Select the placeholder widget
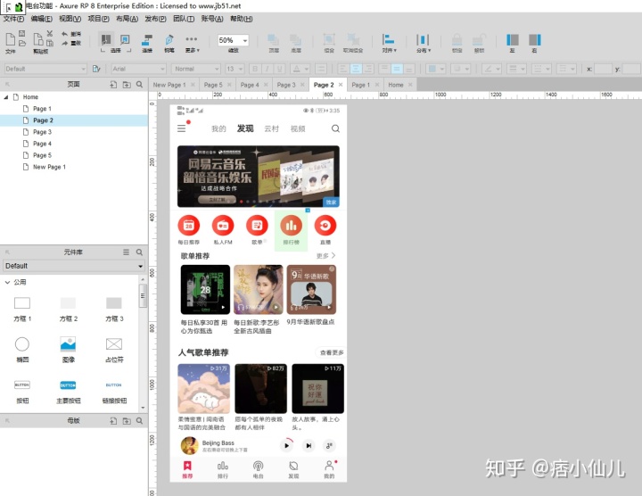The height and width of the screenshot is (496, 642). [114, 350]
